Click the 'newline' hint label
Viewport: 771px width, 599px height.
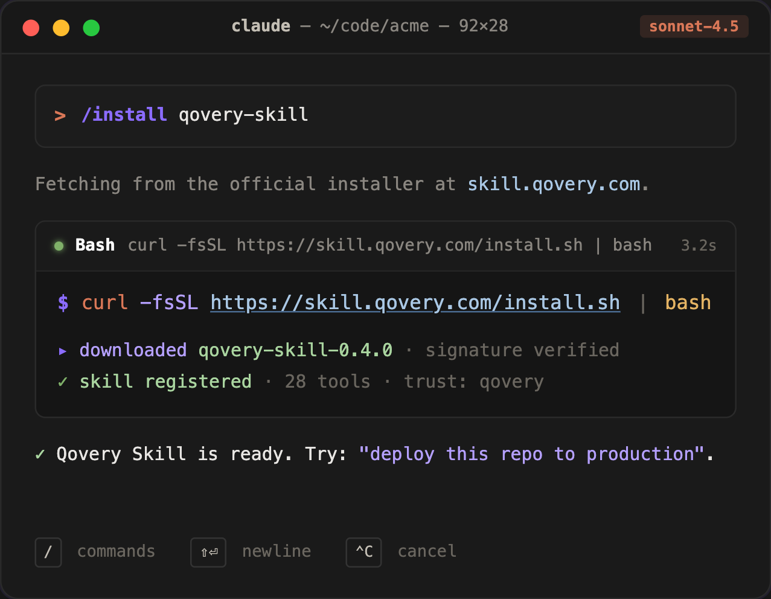pyautogui.click(x=277, y=551)
